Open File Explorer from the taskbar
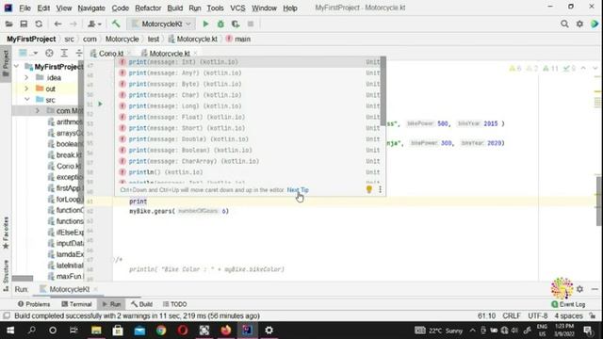Image resolution: width=603 pixels, height=339 pixels. coord(96,331)
